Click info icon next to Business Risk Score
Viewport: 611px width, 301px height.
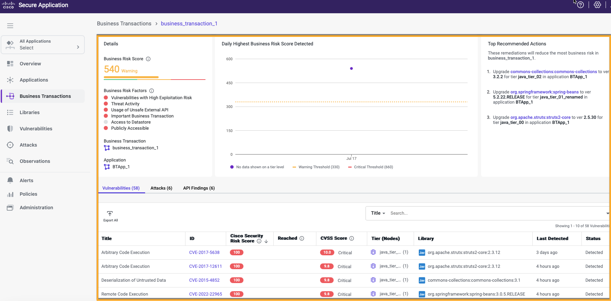click(x=148, y=59)
